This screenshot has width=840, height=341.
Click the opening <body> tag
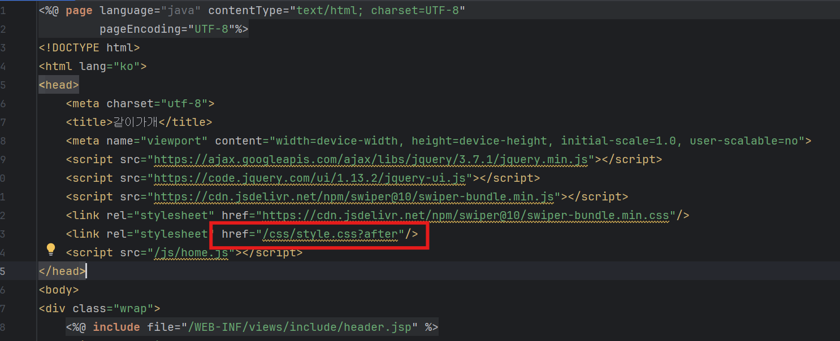(59, 290)
